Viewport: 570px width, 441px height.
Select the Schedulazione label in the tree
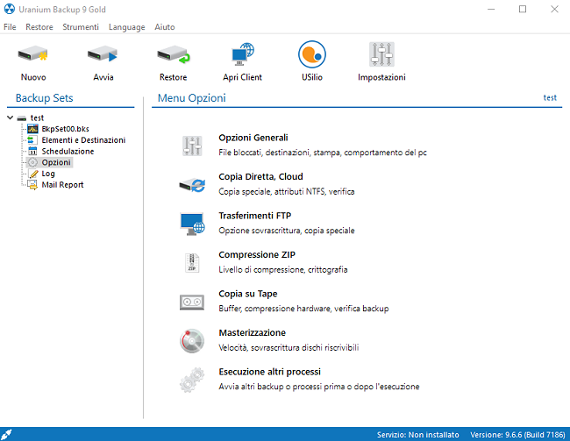click(68, 152)
